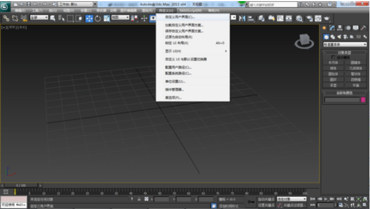370x209 pixels.
Task: Click the Align tool icon
Action: (x=251, y=18)
